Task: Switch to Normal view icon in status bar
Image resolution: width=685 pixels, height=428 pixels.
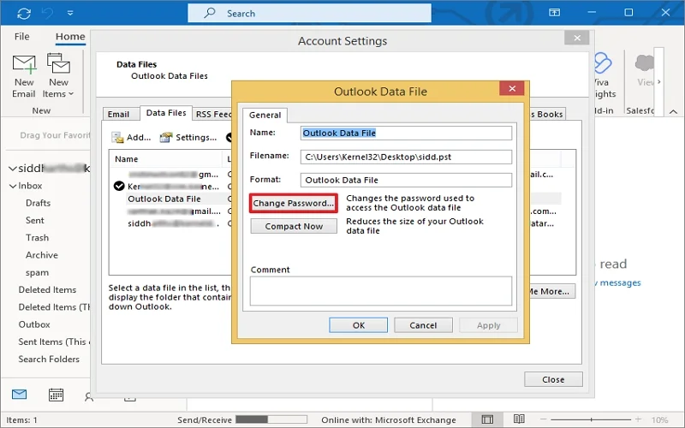Action: [x=487, y=419]
